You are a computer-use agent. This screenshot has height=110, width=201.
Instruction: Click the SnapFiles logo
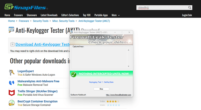(x=26, y=7)
